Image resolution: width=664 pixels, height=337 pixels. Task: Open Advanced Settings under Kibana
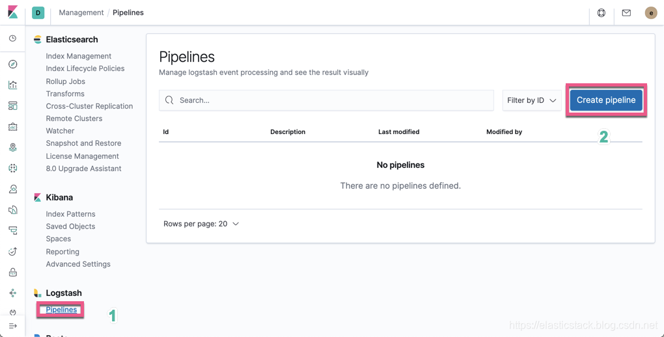tap(78, 263)
